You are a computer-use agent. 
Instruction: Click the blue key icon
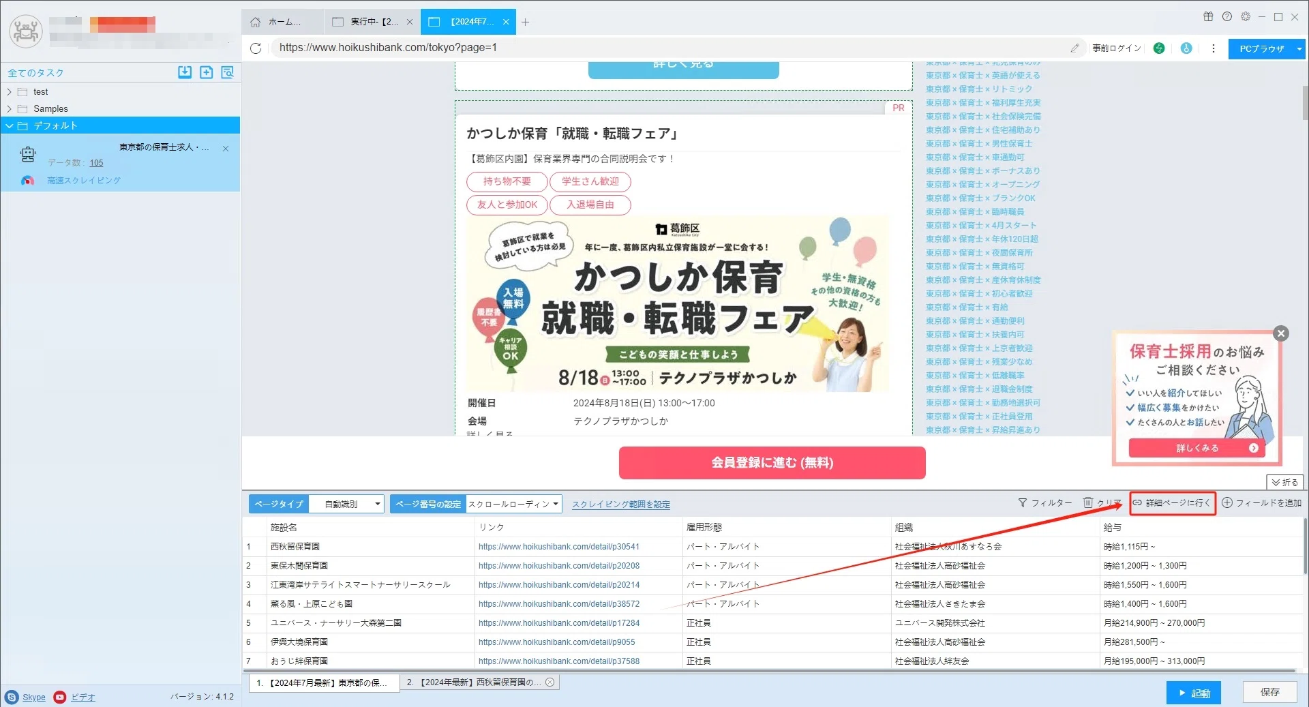point(1186,48)
